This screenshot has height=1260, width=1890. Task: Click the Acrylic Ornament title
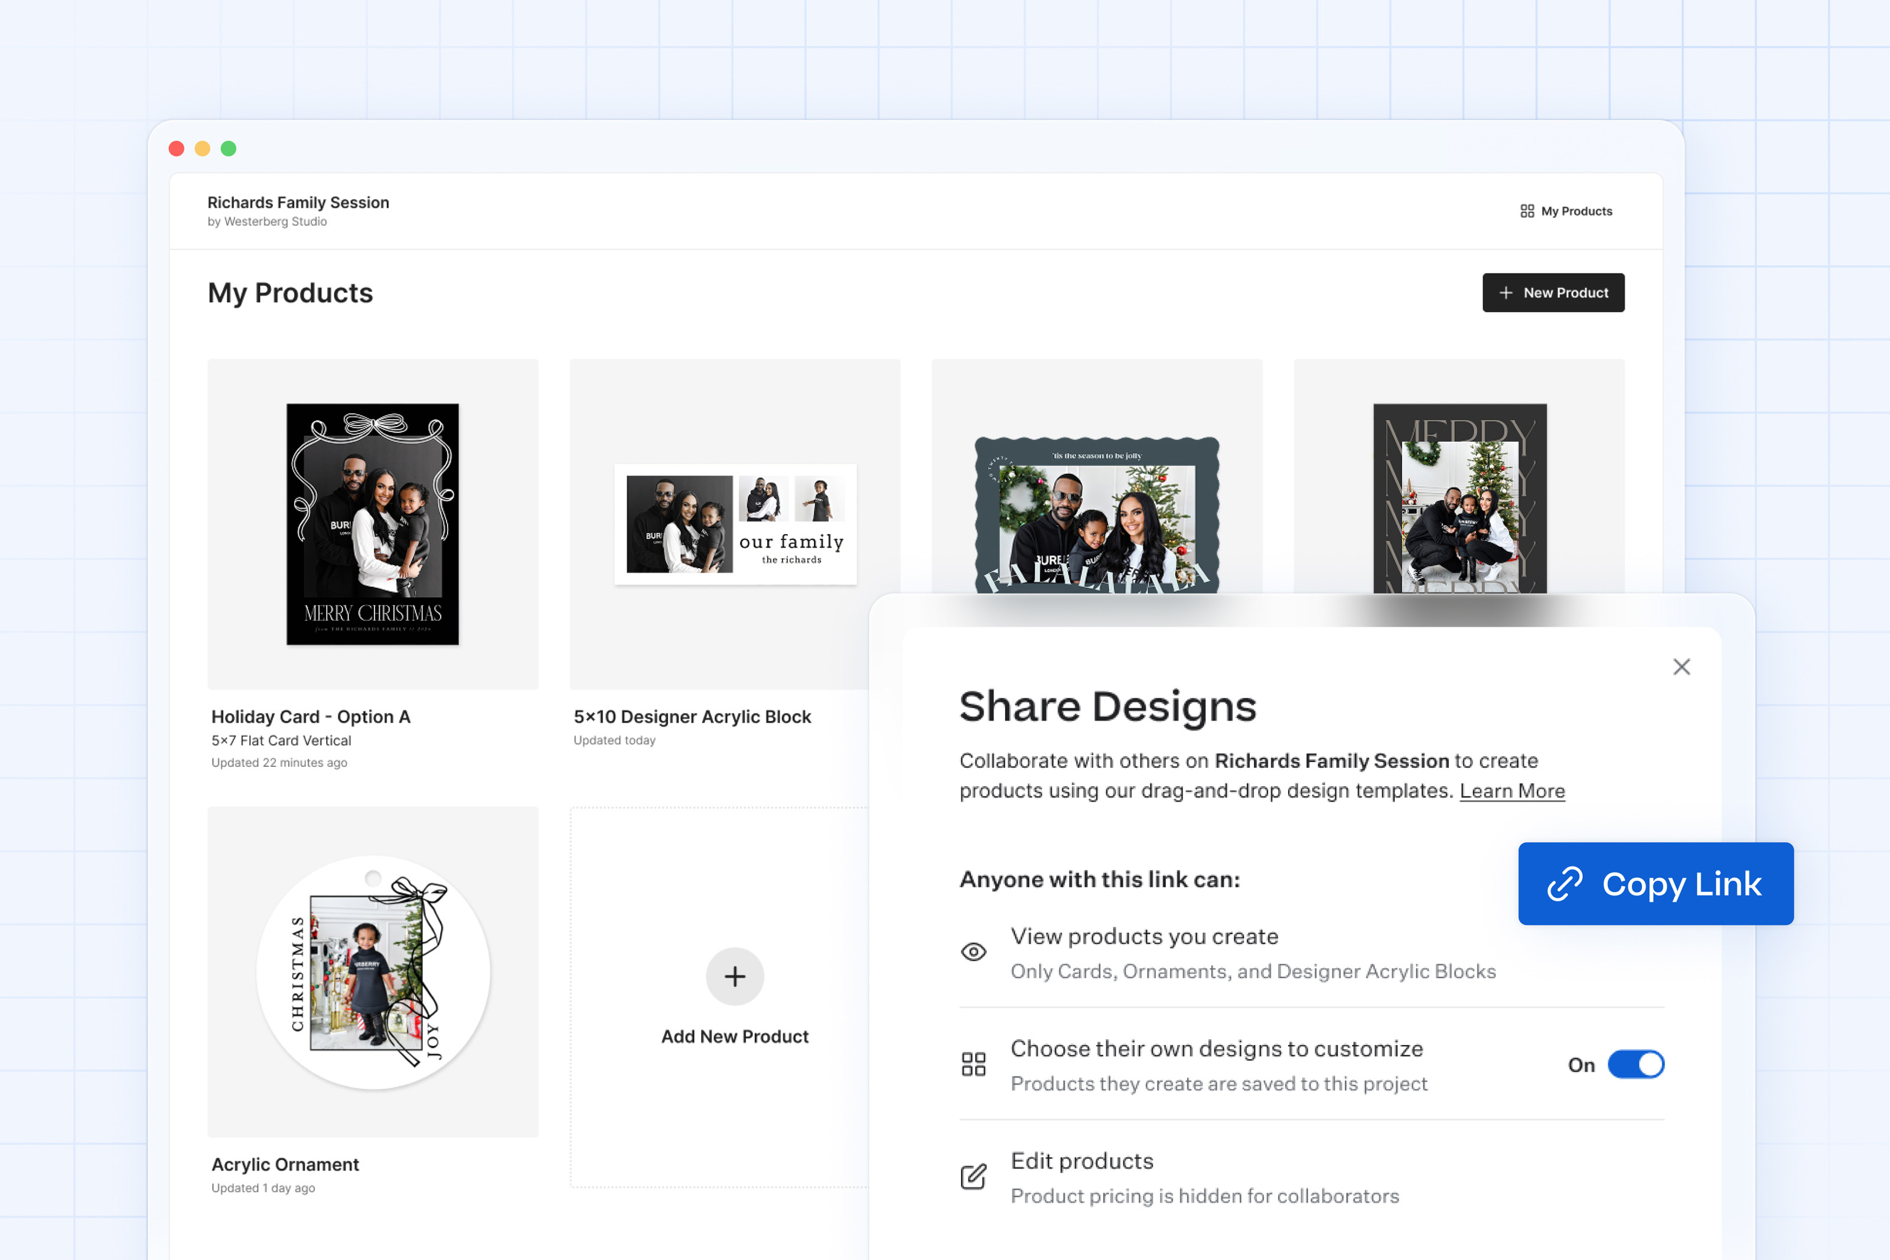[285, 1164]
